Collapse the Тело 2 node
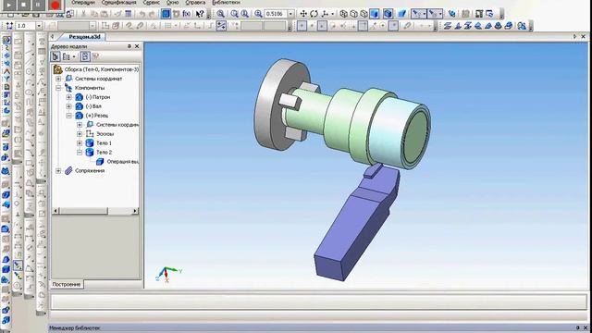The image size is (592, 333). tap(80, 152)
